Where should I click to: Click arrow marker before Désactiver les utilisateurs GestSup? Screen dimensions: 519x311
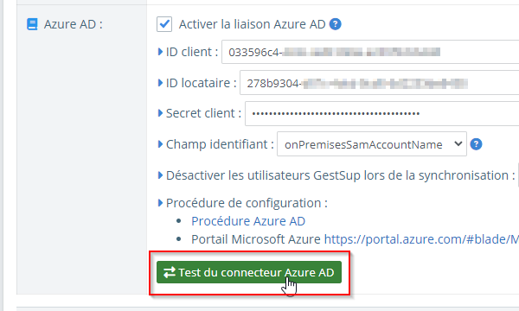pos(160,175)
